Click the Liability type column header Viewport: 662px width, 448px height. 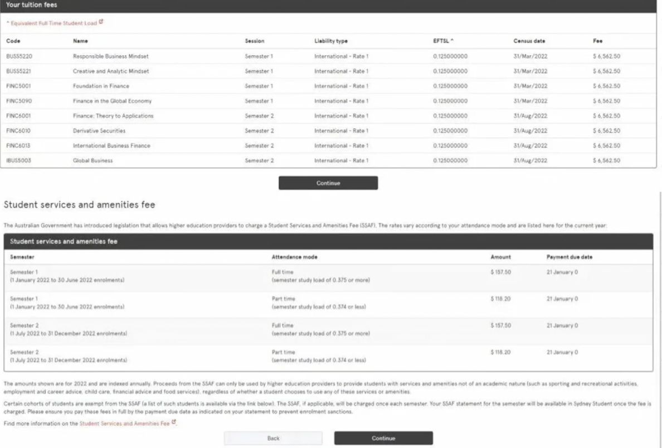(331, 41)
